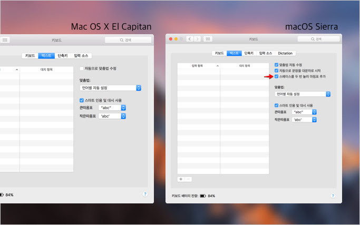Toggle 자동으로 문장을 대문자로 시작 checkbox
Viewport: 360px width, 225px height.
pyautogui.click(x=276, y=71)
